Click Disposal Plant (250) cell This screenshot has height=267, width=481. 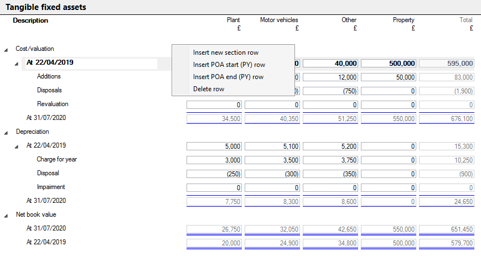pos(214,174)
